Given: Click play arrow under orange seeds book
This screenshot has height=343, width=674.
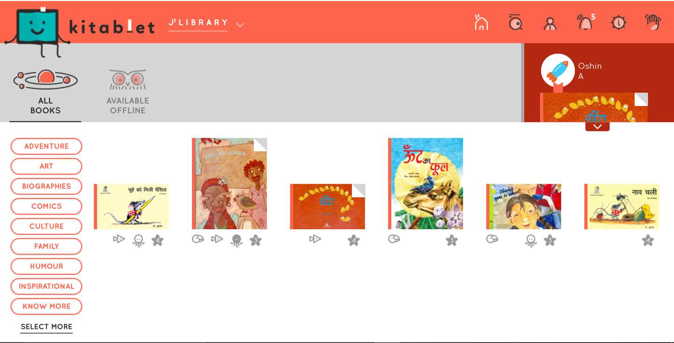Looking at the screenshot, I should 315,239.
